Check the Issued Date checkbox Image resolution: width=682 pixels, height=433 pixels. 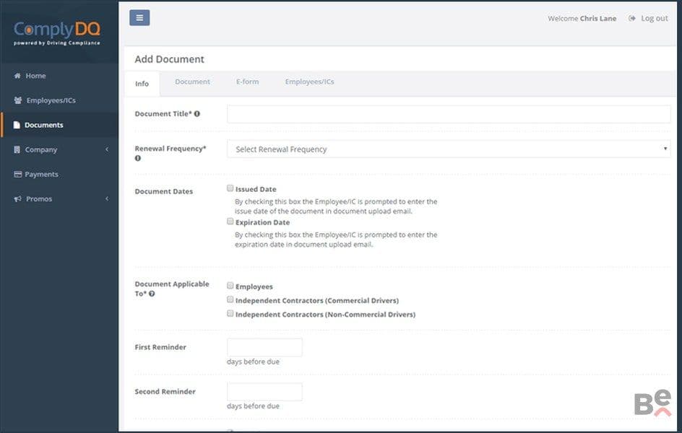230,188
